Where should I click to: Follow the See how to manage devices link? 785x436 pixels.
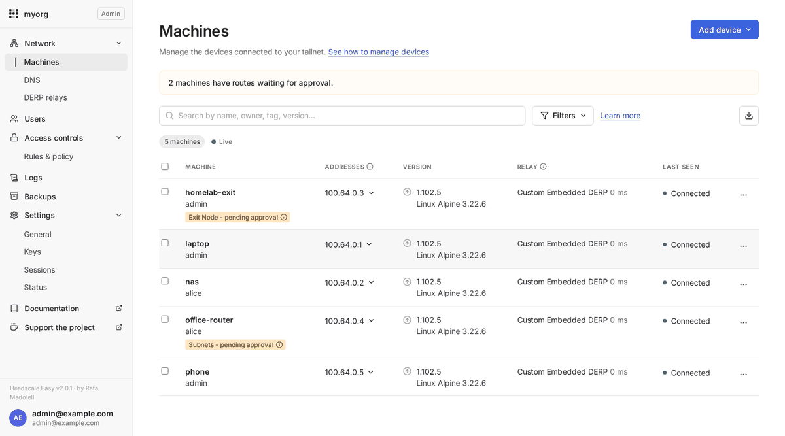379,52
